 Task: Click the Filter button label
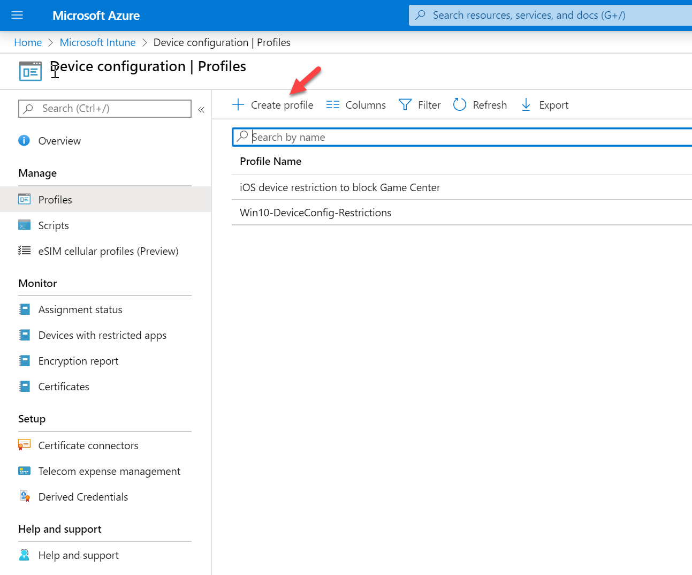[x=429, y=105]
